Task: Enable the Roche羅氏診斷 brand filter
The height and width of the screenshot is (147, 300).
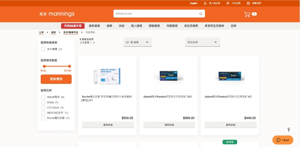Action: [43, 118]
